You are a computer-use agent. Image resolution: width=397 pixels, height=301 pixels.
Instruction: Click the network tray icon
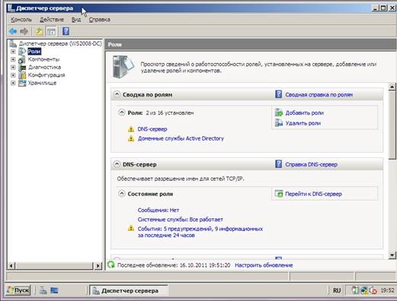tap(364, 290)
